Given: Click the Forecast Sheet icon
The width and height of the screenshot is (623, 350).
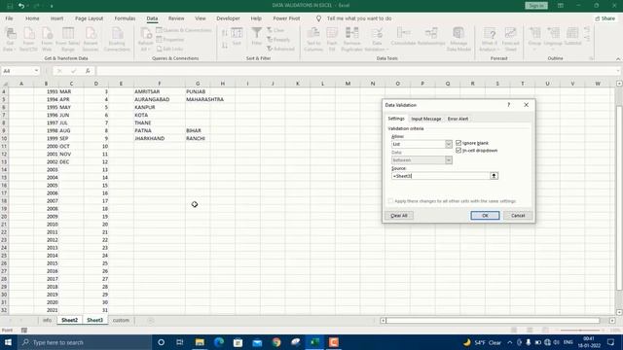Looking at the screenshot, I should point(510,39).
